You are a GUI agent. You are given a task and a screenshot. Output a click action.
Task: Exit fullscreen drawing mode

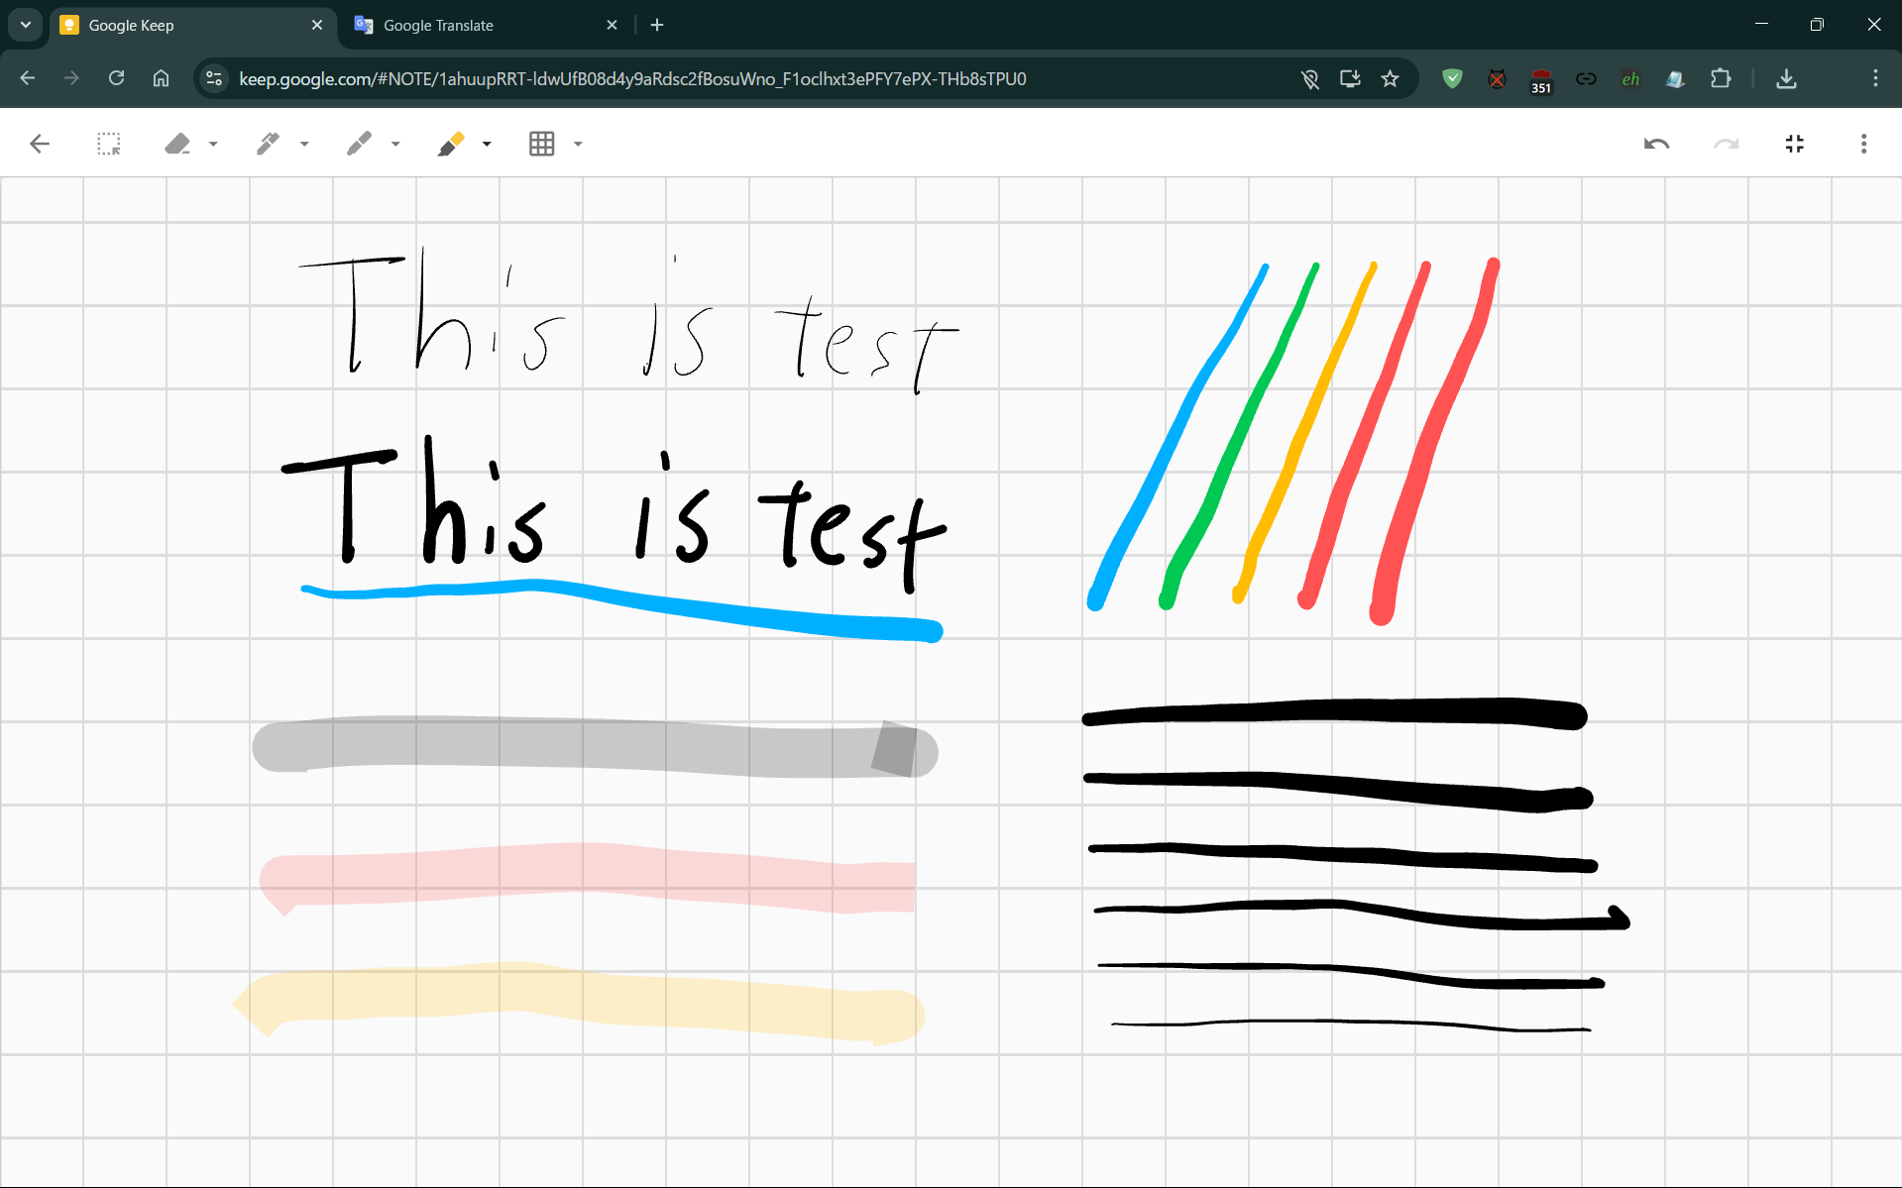click(x=1795, y=144)
